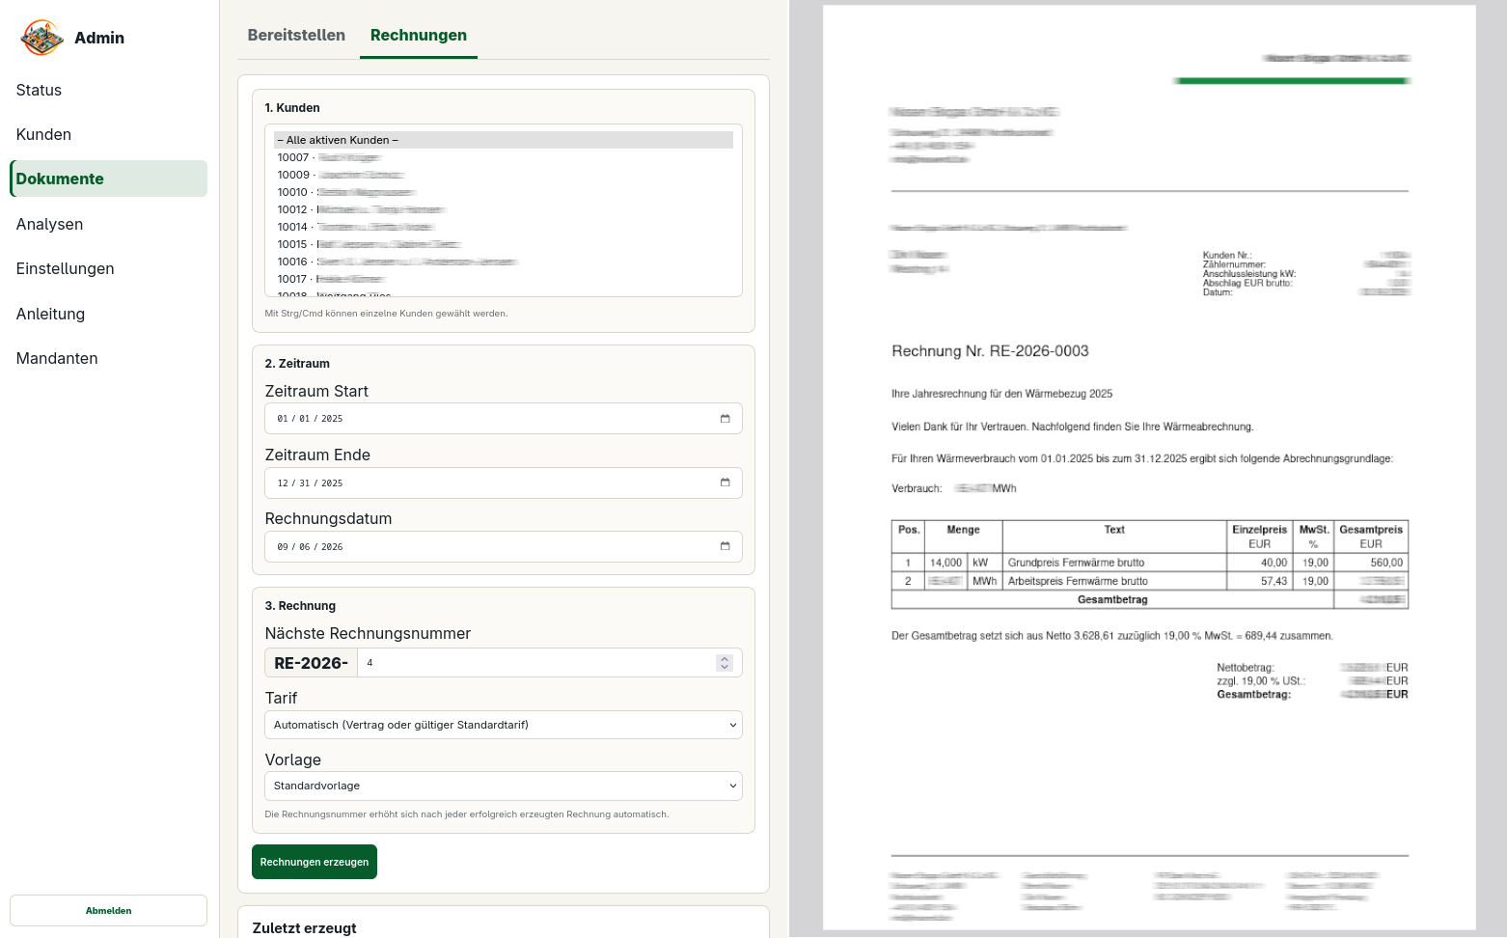Screen dimensions: 1507x938
Task: Click the 'Zuletzt erzeugt' heading
Action: pos(305,928)
